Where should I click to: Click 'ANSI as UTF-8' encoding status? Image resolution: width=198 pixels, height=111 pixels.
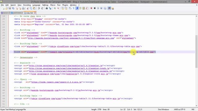[x=179, y=109]
